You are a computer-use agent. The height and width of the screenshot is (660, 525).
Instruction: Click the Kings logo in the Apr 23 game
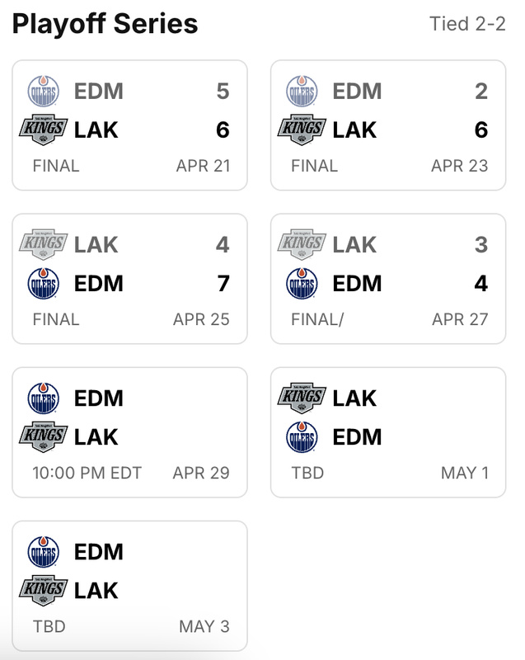tap(302, 130)
